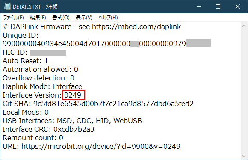
Task: Open the 編集(E) menu
Action: coord(38,18)
